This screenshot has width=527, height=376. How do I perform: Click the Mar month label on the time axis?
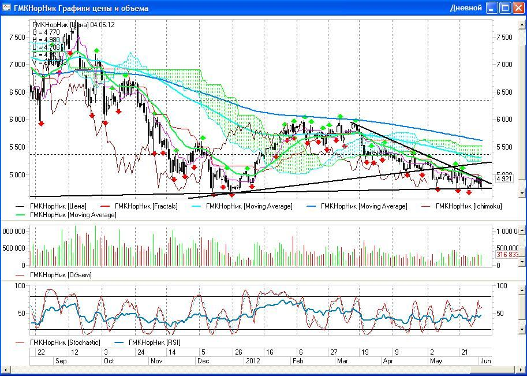point(342,361)
